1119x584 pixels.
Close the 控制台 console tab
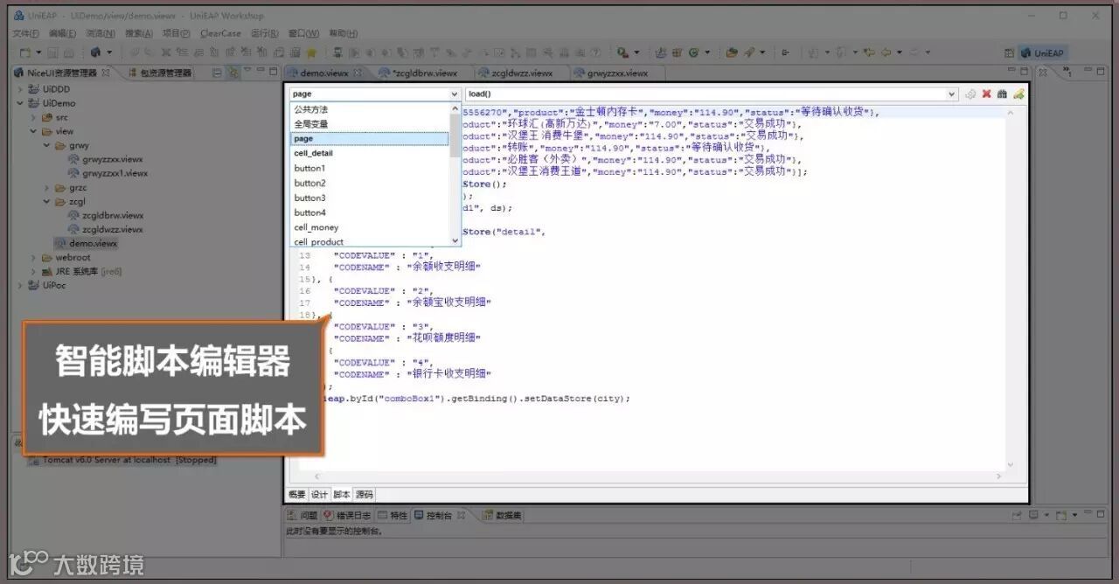[x=462, y=516]
